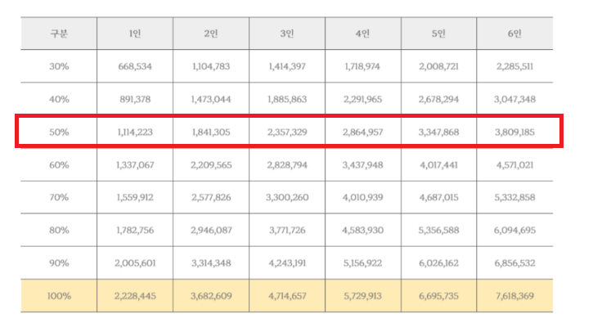Click the value 1,841,305

click(211, 132)
